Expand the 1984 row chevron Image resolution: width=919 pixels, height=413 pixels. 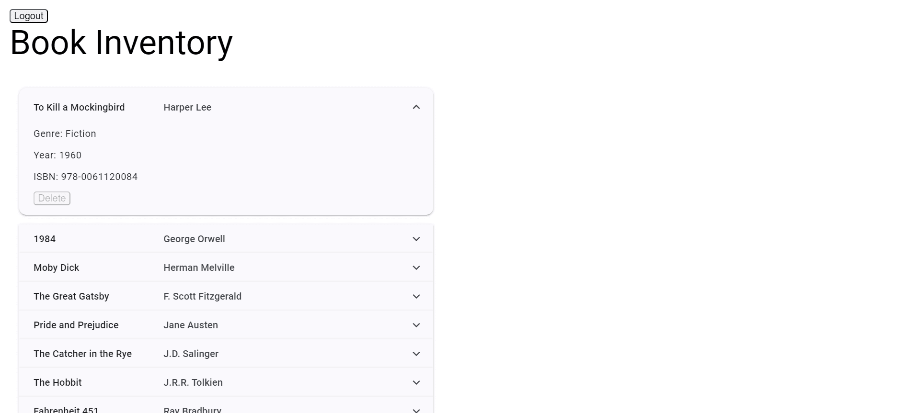coord(416,239)
